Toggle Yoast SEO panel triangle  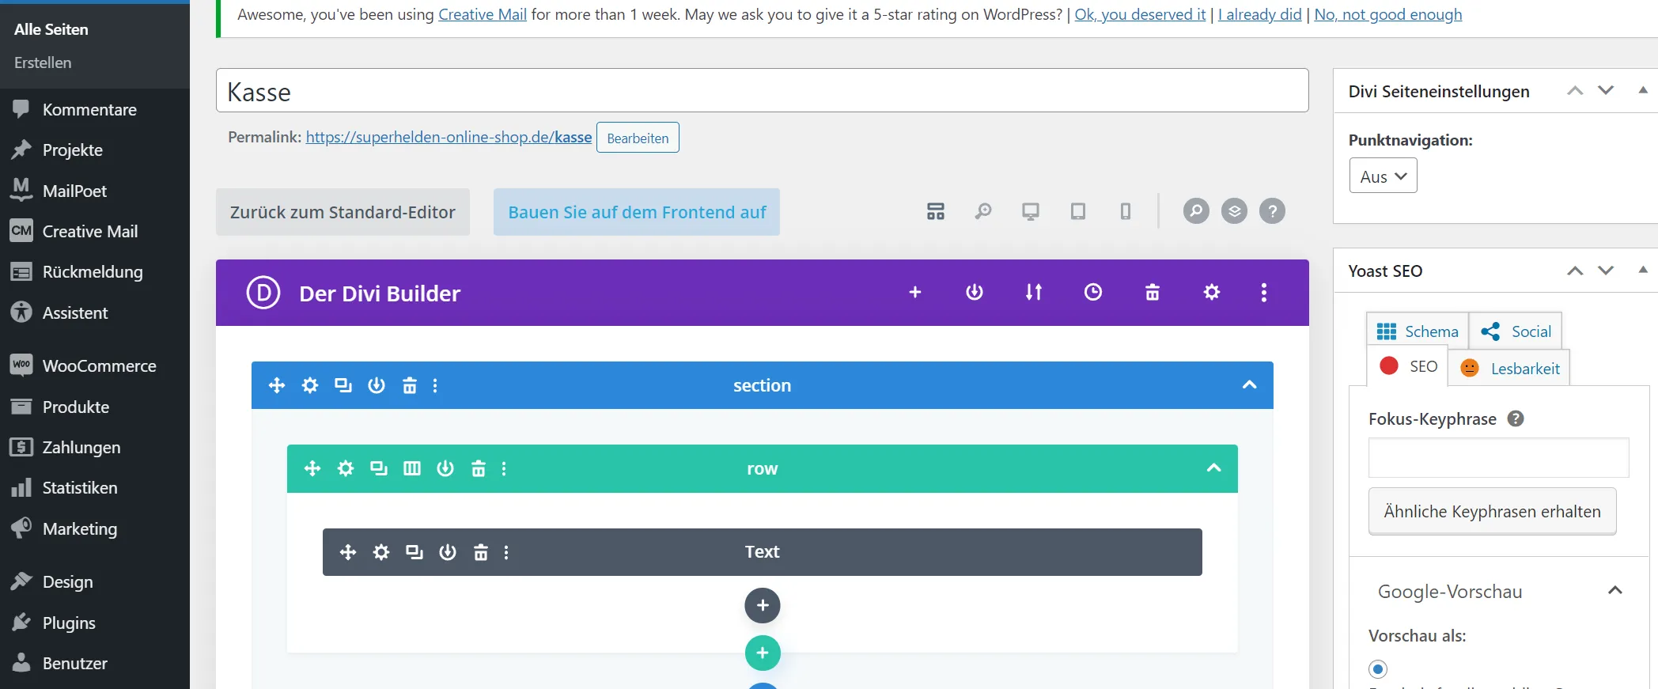click(x=1643, y=270)
